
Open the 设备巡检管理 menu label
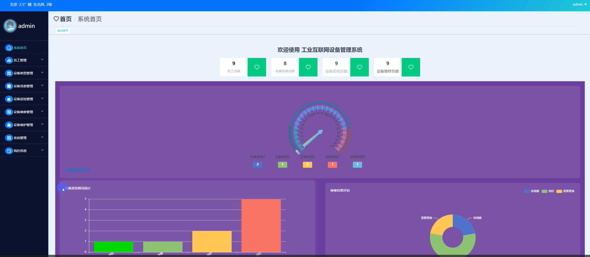click(23, 99)
